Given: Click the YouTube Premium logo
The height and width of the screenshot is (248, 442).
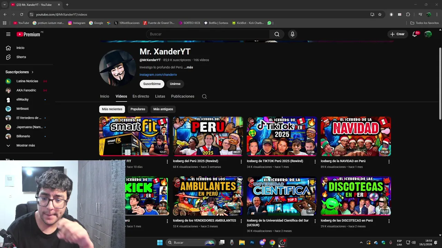Looking at the screenshot, I should (28, 34).
